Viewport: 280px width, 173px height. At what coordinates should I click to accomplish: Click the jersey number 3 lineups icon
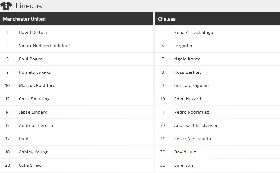coord(6,6)
